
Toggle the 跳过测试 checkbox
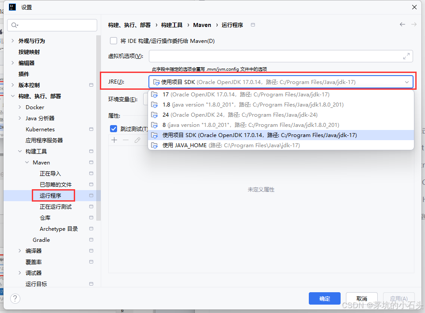(114, 129)
